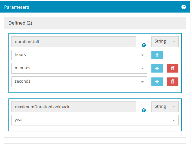The width and height of the screenshot is (192, 144).
Task: Delete the seconds value row
Action: [x=172, y=82]
